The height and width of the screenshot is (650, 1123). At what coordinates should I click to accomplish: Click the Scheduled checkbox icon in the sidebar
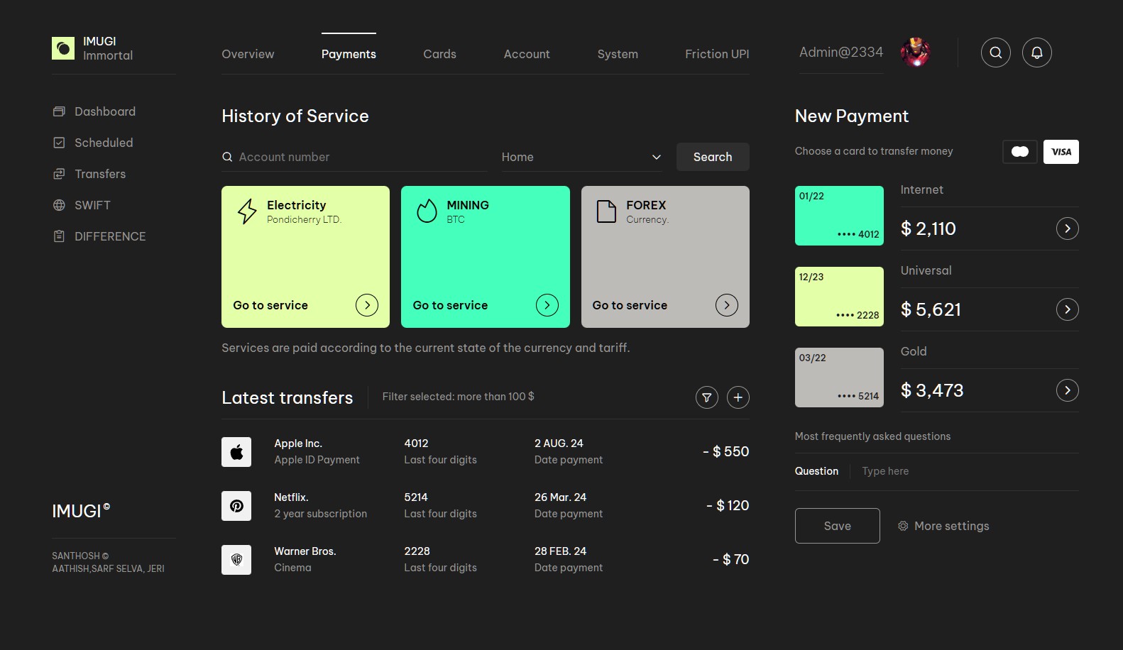[x=59, y=143]
